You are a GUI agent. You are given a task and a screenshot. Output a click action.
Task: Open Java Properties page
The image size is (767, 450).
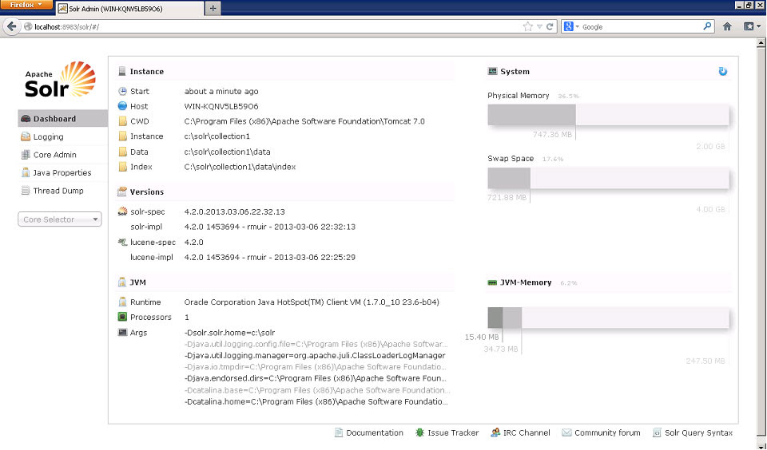tap(62, 173)
